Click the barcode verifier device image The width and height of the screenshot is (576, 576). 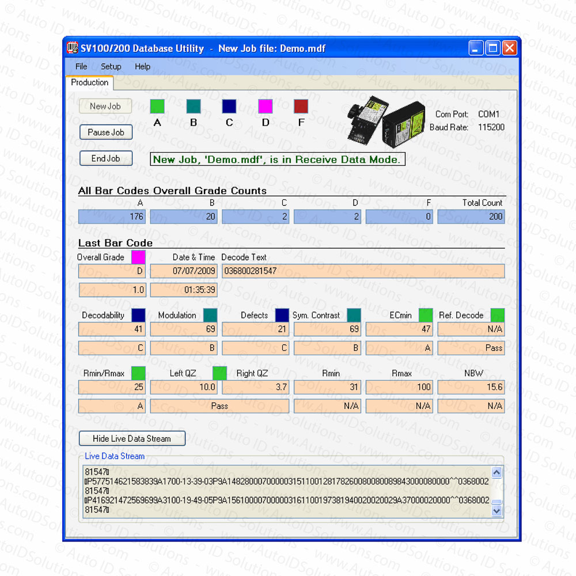(x=386, y=122)
